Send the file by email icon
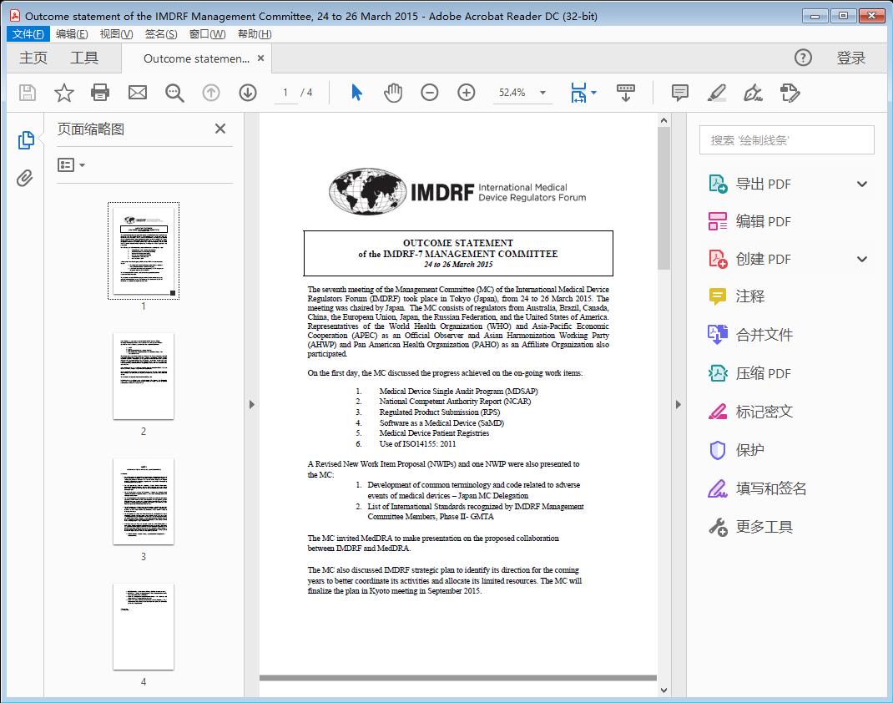 coord(137,93)
